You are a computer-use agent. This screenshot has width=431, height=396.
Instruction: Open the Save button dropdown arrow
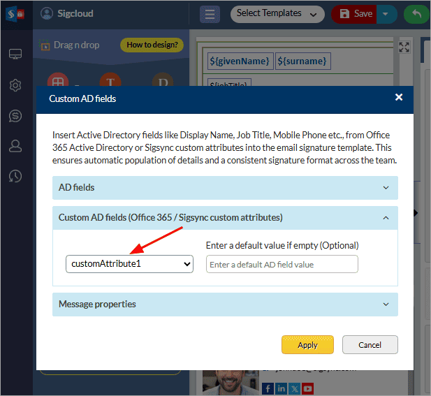pyautogui.click(x=386, y=14)
